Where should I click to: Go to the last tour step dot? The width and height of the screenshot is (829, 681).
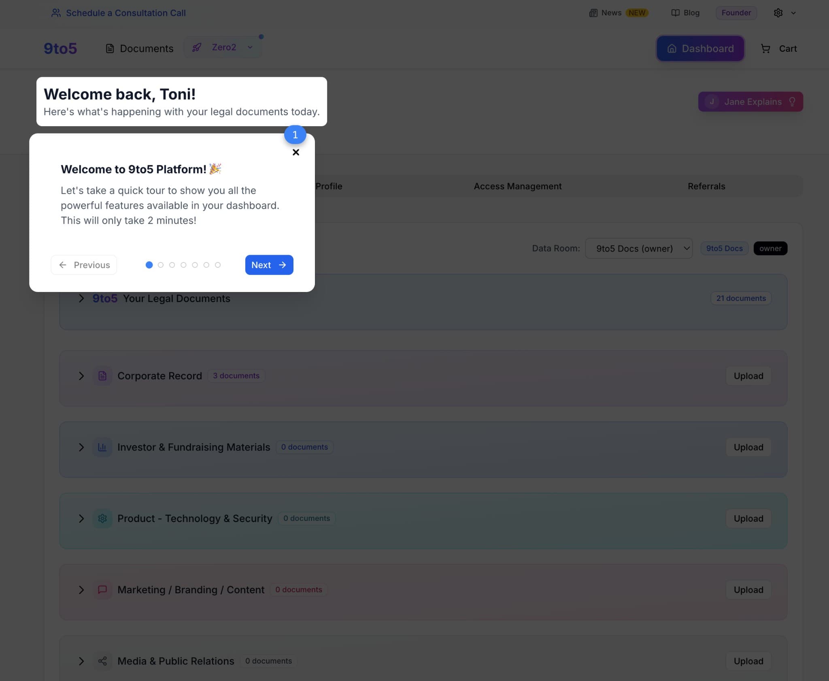[218, 265]
